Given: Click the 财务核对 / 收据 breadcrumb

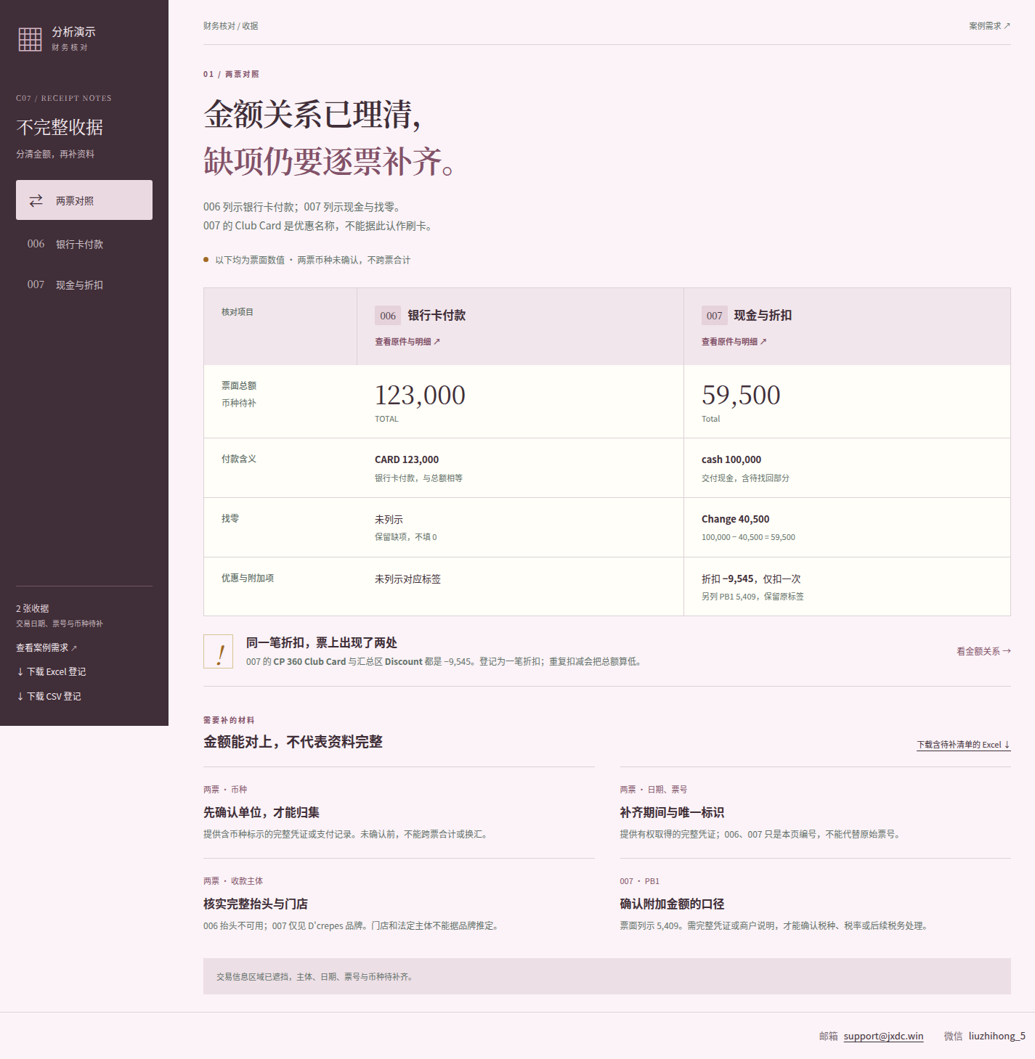Looking at the screenshot, I should pos(231,26).
